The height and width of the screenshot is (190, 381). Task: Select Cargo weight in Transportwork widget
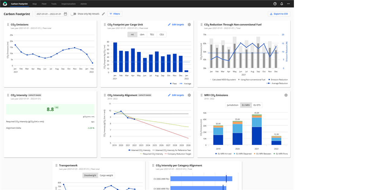[x=106, y=175]
